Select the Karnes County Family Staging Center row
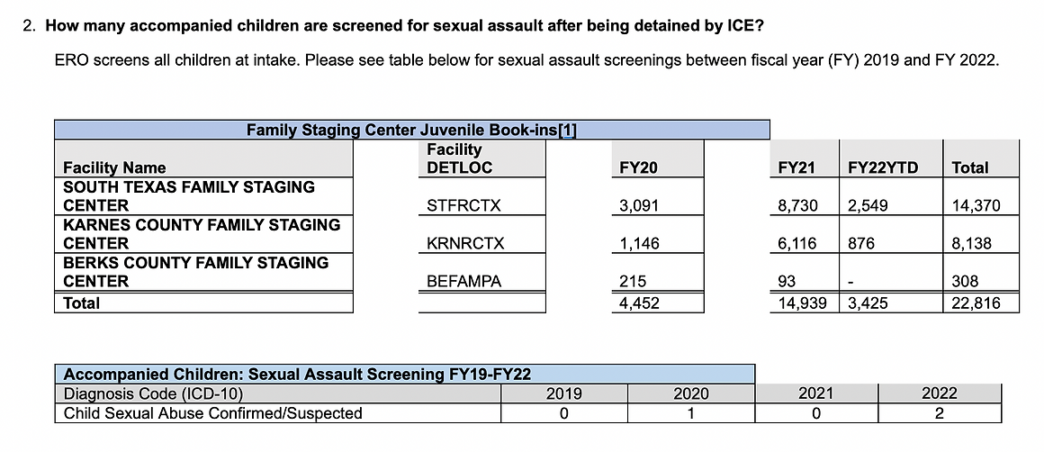This screenshot has width=1044, height=452. point(202,234)
